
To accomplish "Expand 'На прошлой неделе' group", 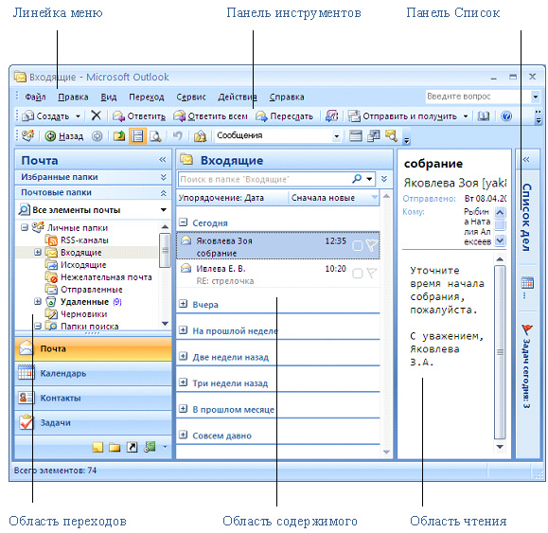I will click(x=183, y=330).
